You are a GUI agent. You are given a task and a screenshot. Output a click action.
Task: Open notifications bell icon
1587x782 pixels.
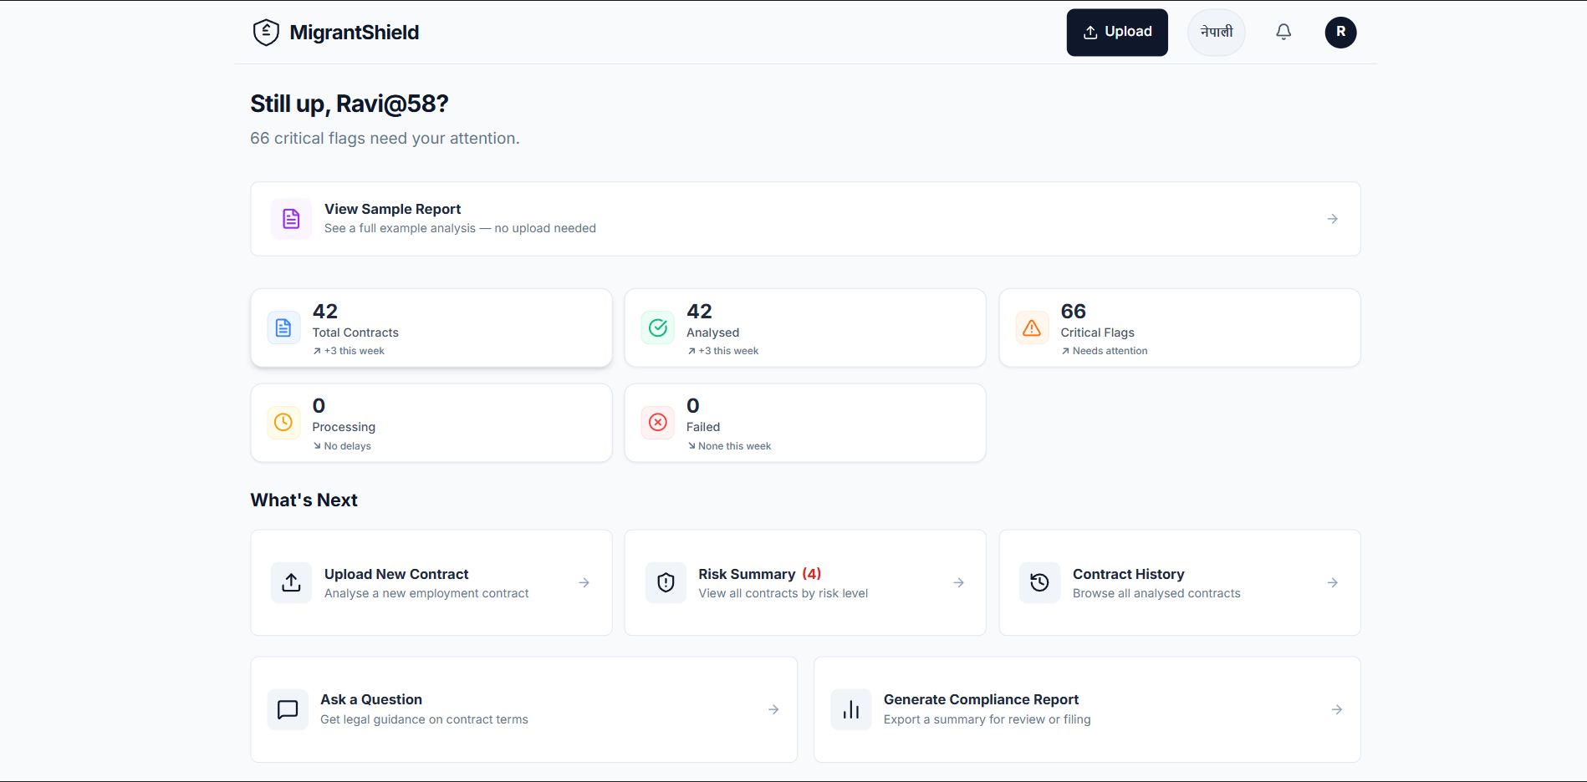pyautogui.click(x=1283, y=33)
